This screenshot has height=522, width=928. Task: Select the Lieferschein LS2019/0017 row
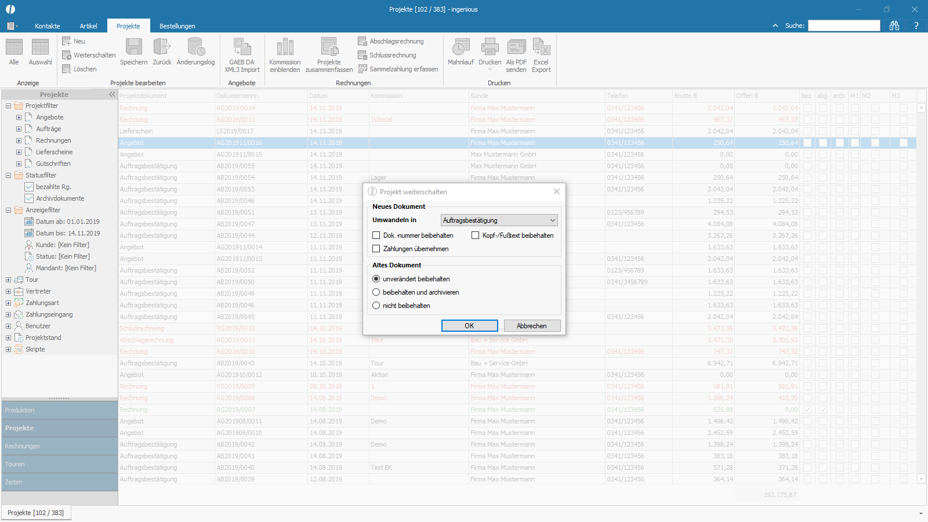coord(517,131)
